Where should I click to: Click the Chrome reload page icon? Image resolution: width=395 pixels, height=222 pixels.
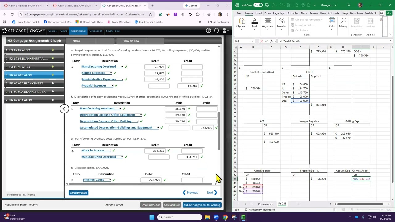pos(12,14)
